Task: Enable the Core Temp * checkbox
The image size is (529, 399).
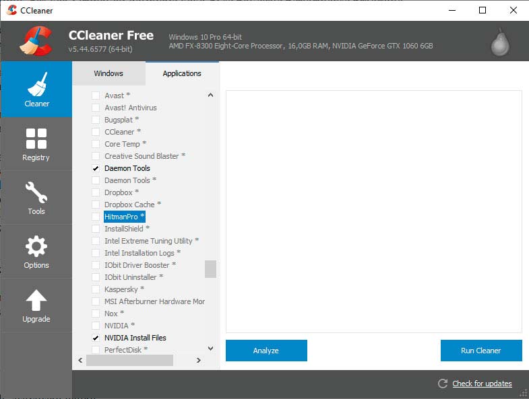Action: 96,144
